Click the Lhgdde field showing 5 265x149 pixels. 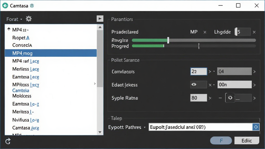pyautogui.click(x=243, y=32)
